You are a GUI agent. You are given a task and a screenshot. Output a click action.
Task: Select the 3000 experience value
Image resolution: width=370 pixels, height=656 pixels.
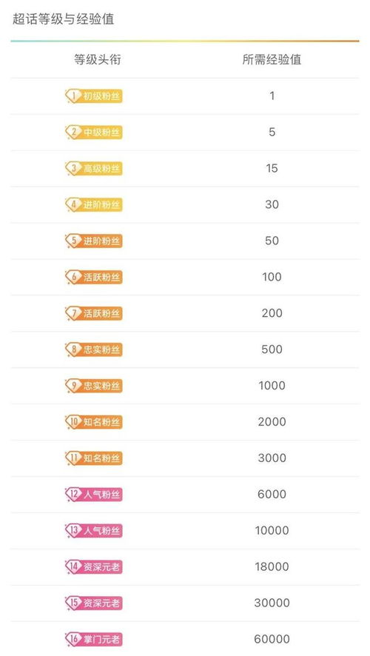click(x=272, y=458)
